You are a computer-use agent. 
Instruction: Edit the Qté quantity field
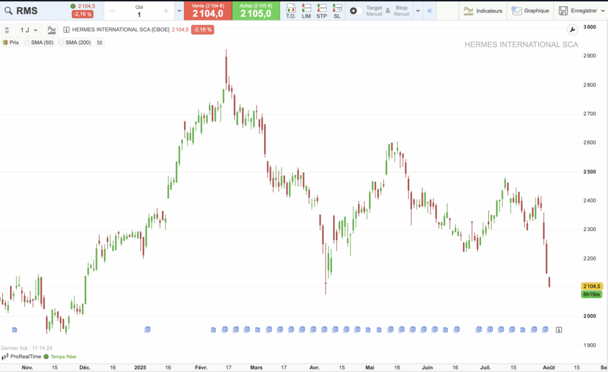pyautogui.click(x=139, y=15)
